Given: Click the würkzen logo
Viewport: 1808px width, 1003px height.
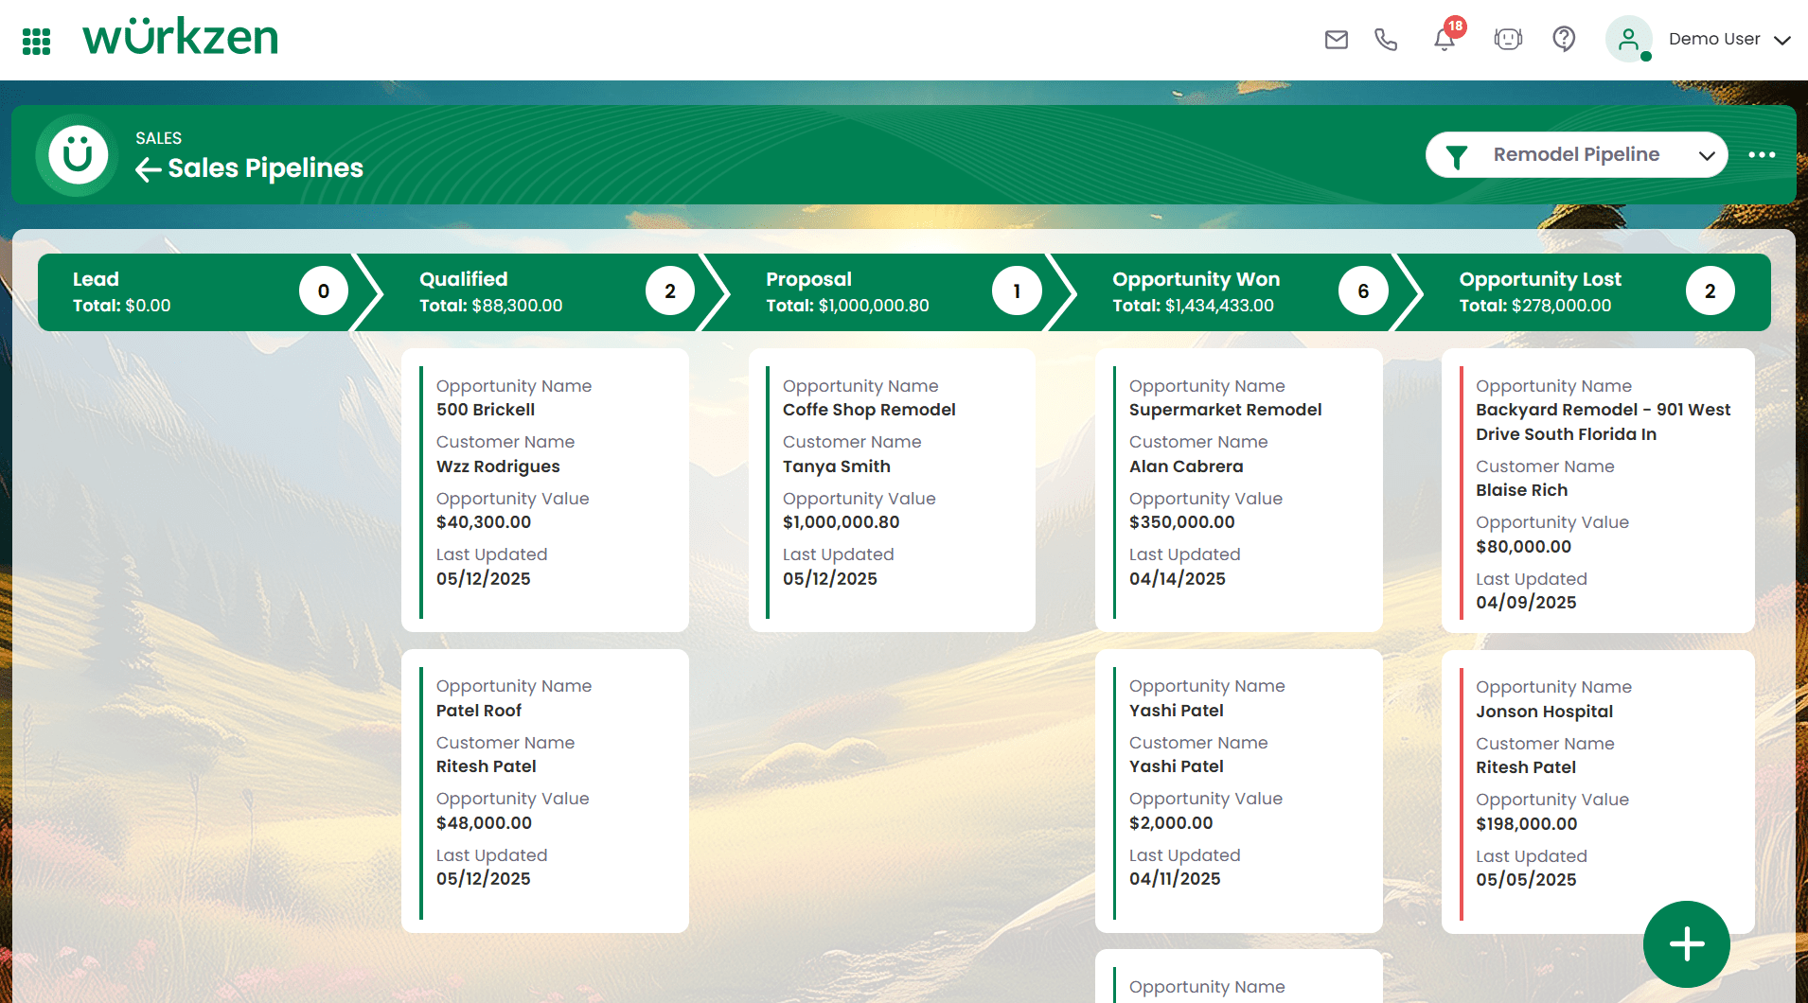Looking at the screenshot, I should click(x=181, y=39).
